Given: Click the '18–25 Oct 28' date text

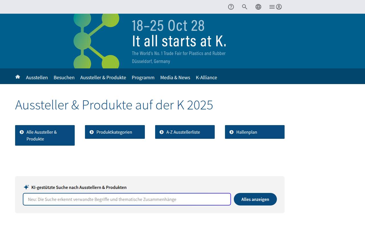Looking at the screenshot, I should coord(168,26).
